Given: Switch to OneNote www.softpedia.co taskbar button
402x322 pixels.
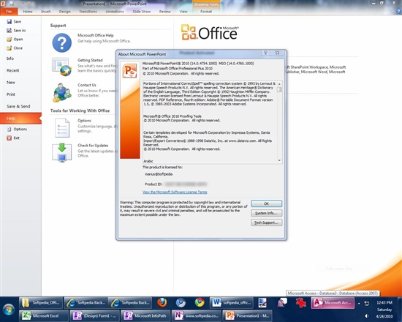Looking at the screenshot, I should pyautogui.click(x=196, y=315).
